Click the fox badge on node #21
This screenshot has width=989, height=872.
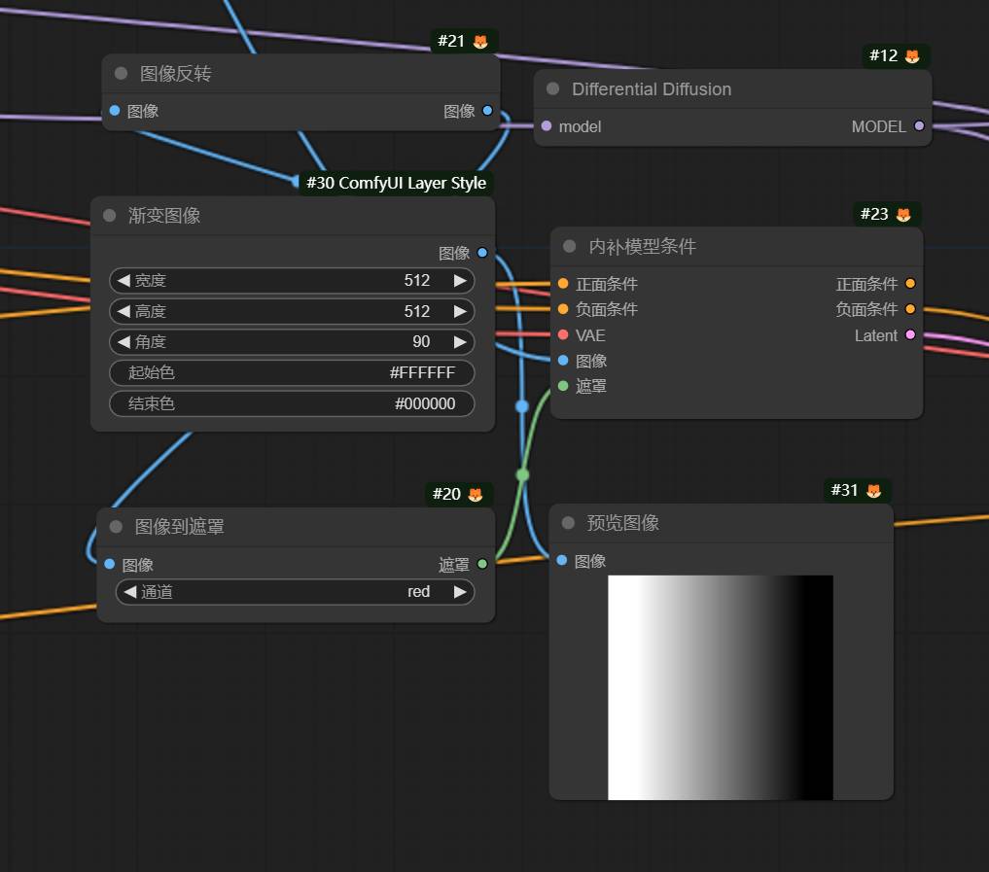click(480, 41)
